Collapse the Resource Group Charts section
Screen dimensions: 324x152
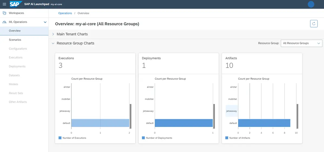click(53, 43)
